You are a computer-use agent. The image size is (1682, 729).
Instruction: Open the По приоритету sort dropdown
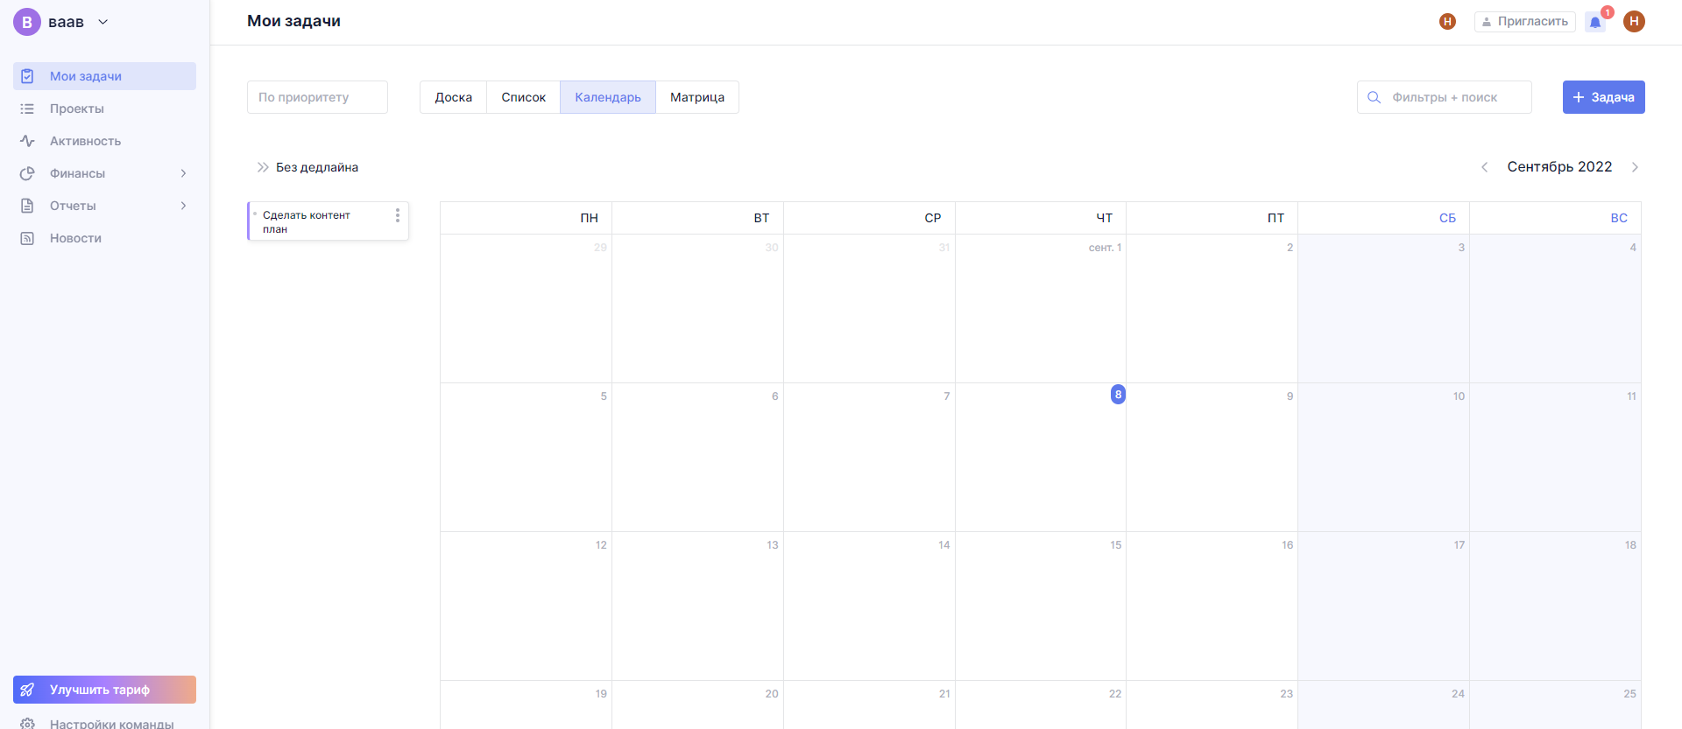pos(317,97)
